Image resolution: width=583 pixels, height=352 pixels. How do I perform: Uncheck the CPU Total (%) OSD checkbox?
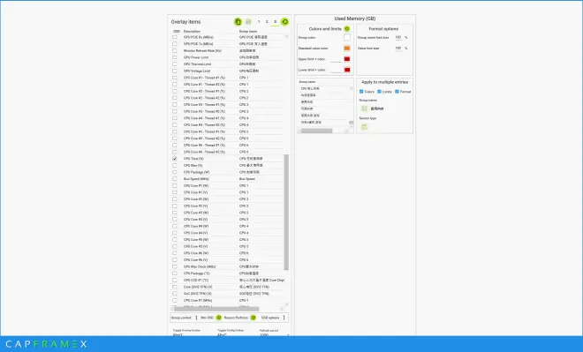click(175, 159)
